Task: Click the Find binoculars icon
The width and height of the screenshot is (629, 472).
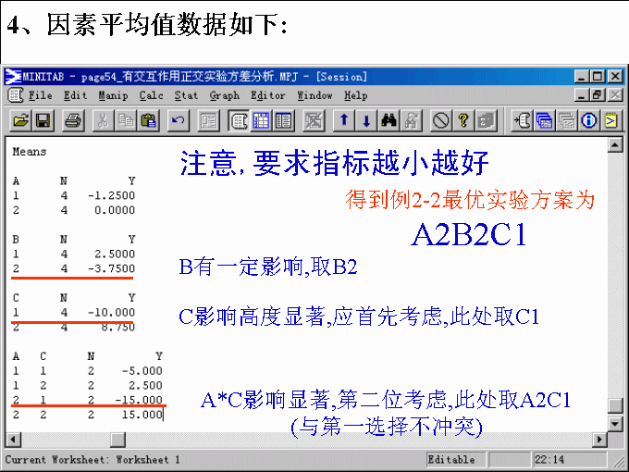Action: tap(389, 119)
